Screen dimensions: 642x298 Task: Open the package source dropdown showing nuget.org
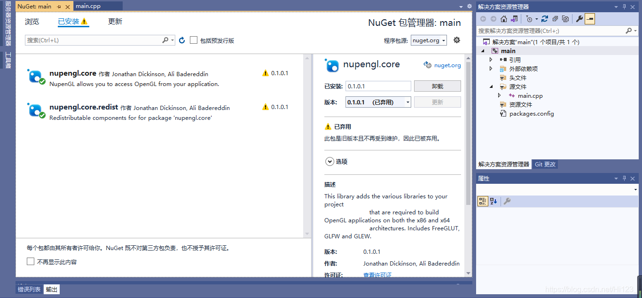(x=429, y=40)
